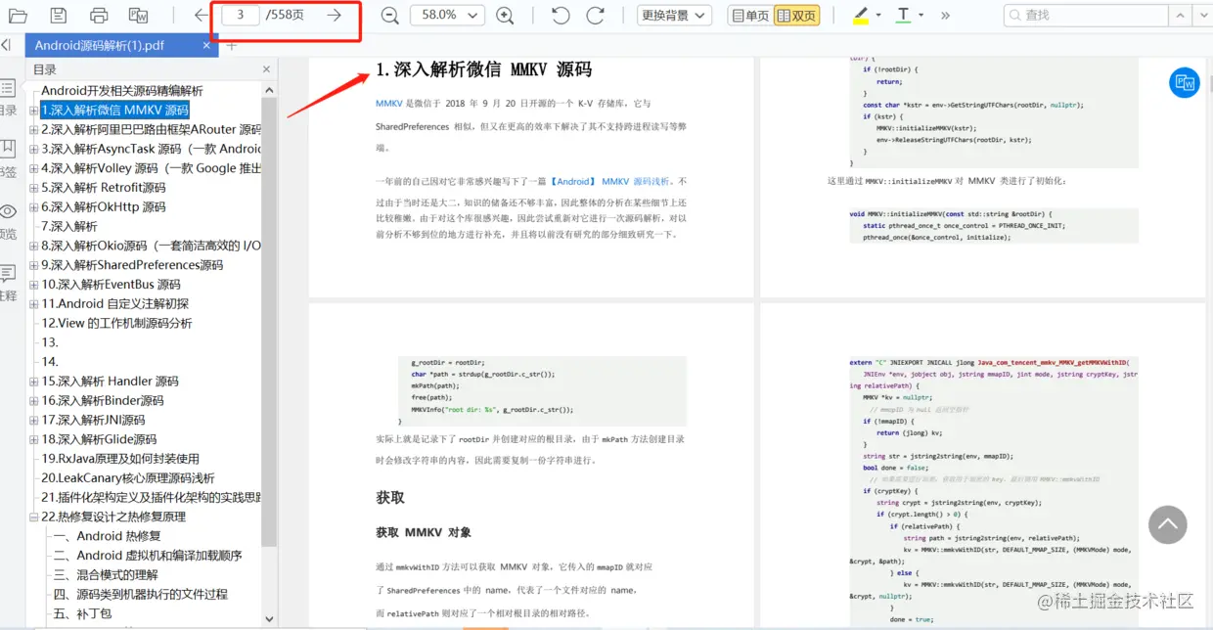This screenshot has height=630, width=1213.
Task: Show more toolbar tools with the double chevron
Action: pos(945,16)
